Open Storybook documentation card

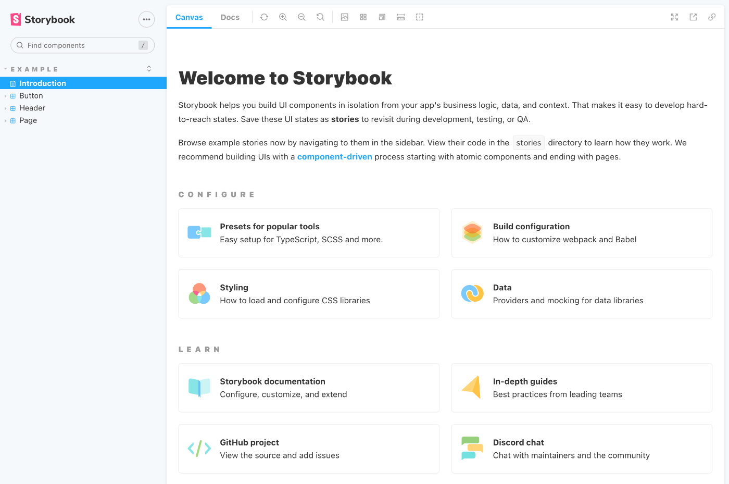pyautogui.click(x=309, y=388)
